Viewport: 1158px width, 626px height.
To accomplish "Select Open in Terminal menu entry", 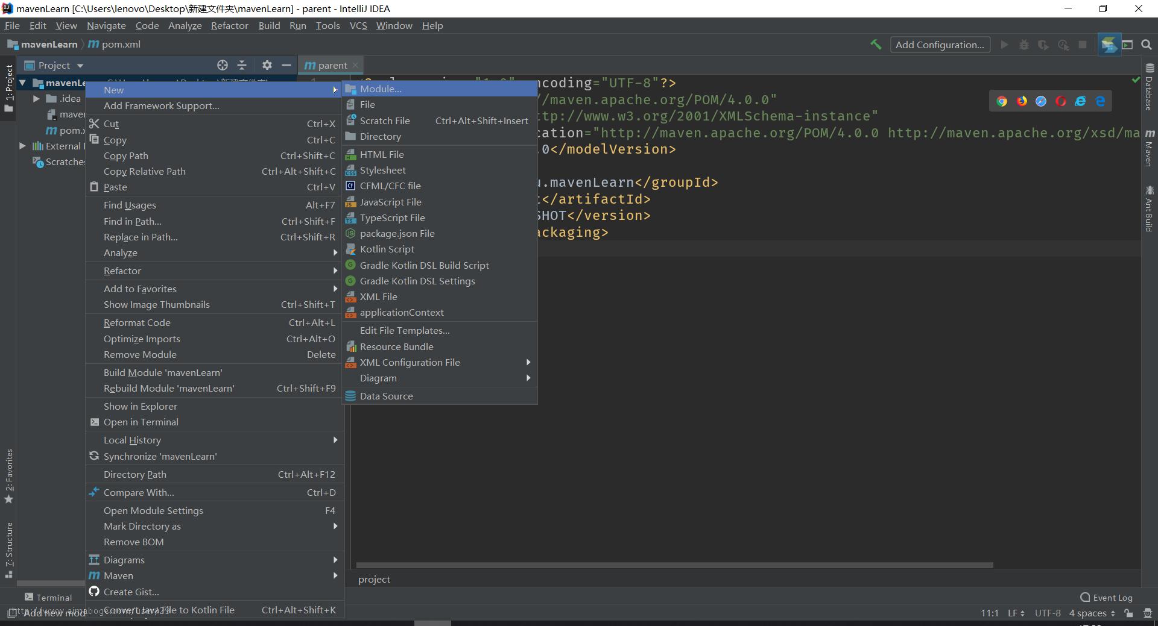I will (x=215, y=422).
